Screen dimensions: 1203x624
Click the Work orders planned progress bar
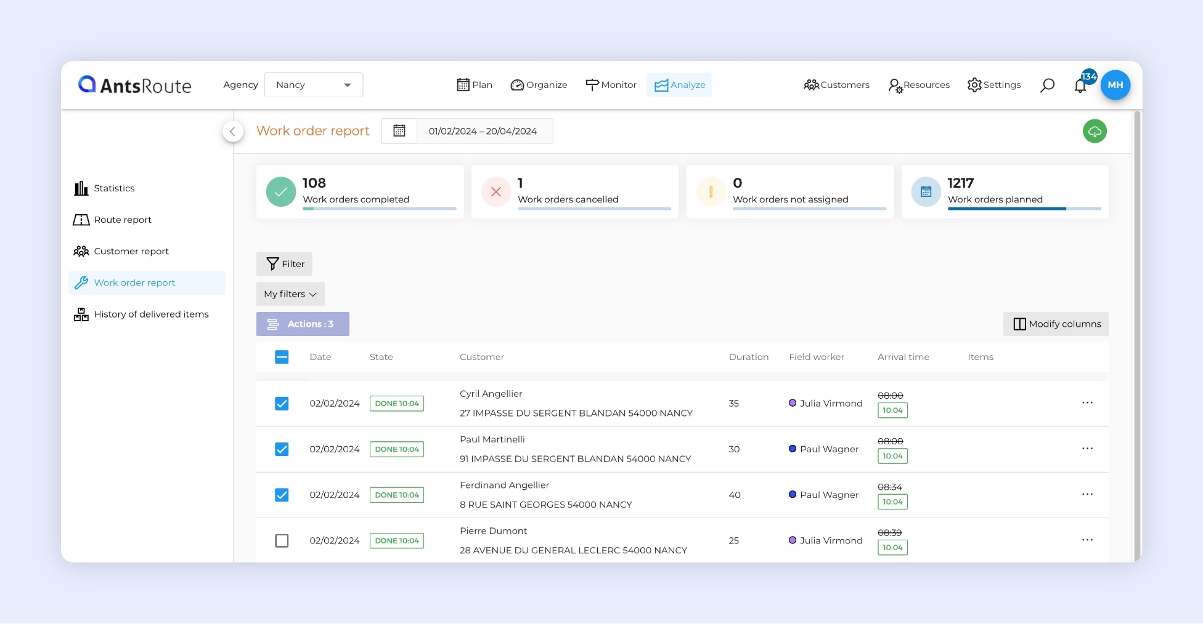1024,209
